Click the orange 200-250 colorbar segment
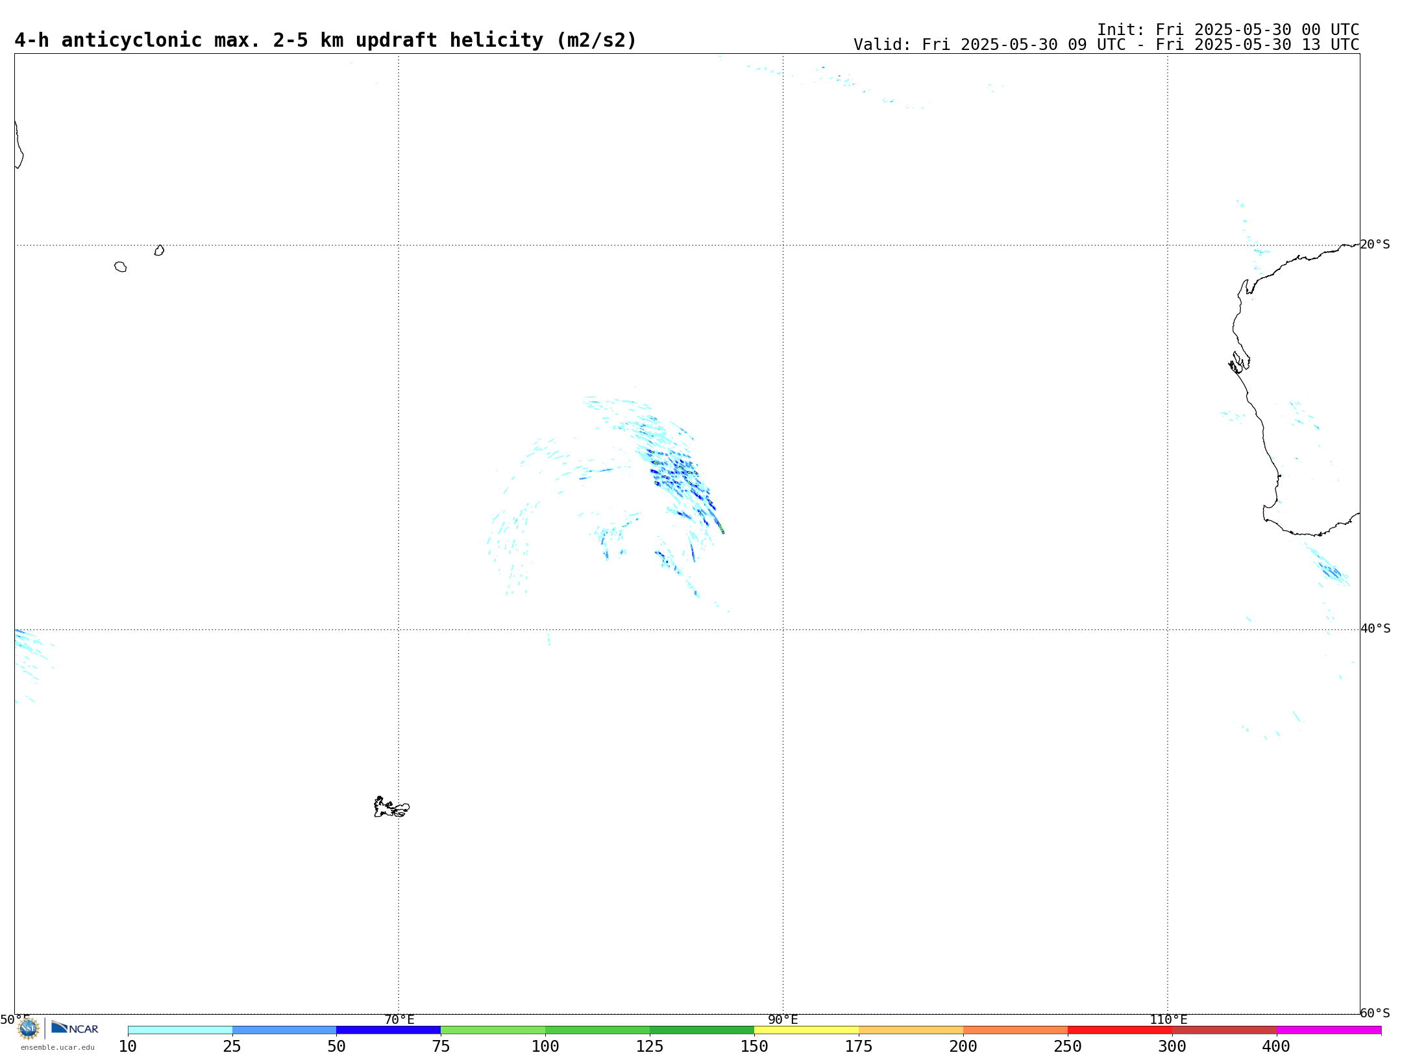 tap(1016, 1030)
